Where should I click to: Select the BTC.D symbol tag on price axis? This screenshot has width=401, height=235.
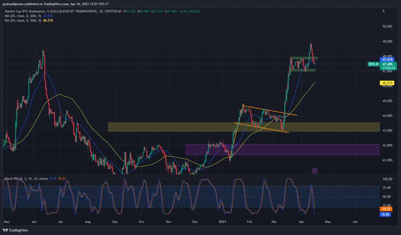[x=374, y=64]
